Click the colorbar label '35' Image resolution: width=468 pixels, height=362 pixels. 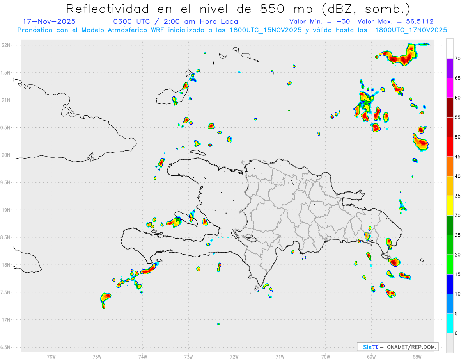pyautogui.click(x=458, y=196)
